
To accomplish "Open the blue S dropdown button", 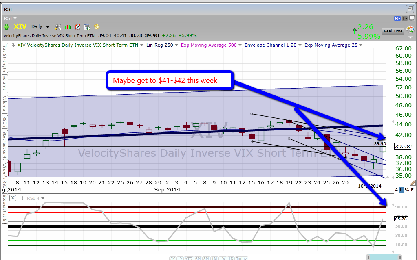I will (397, 18).
